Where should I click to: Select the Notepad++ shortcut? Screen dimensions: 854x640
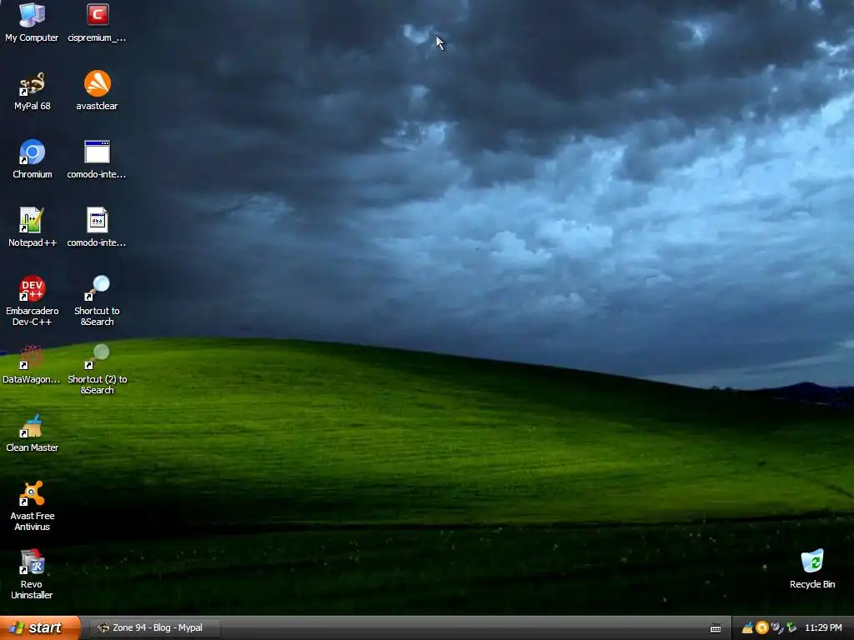point(33,227)
